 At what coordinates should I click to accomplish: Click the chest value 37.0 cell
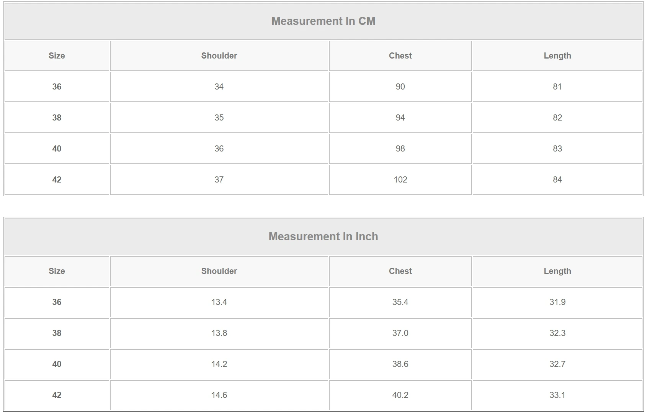pyautogui.click(x=400, y=333)
